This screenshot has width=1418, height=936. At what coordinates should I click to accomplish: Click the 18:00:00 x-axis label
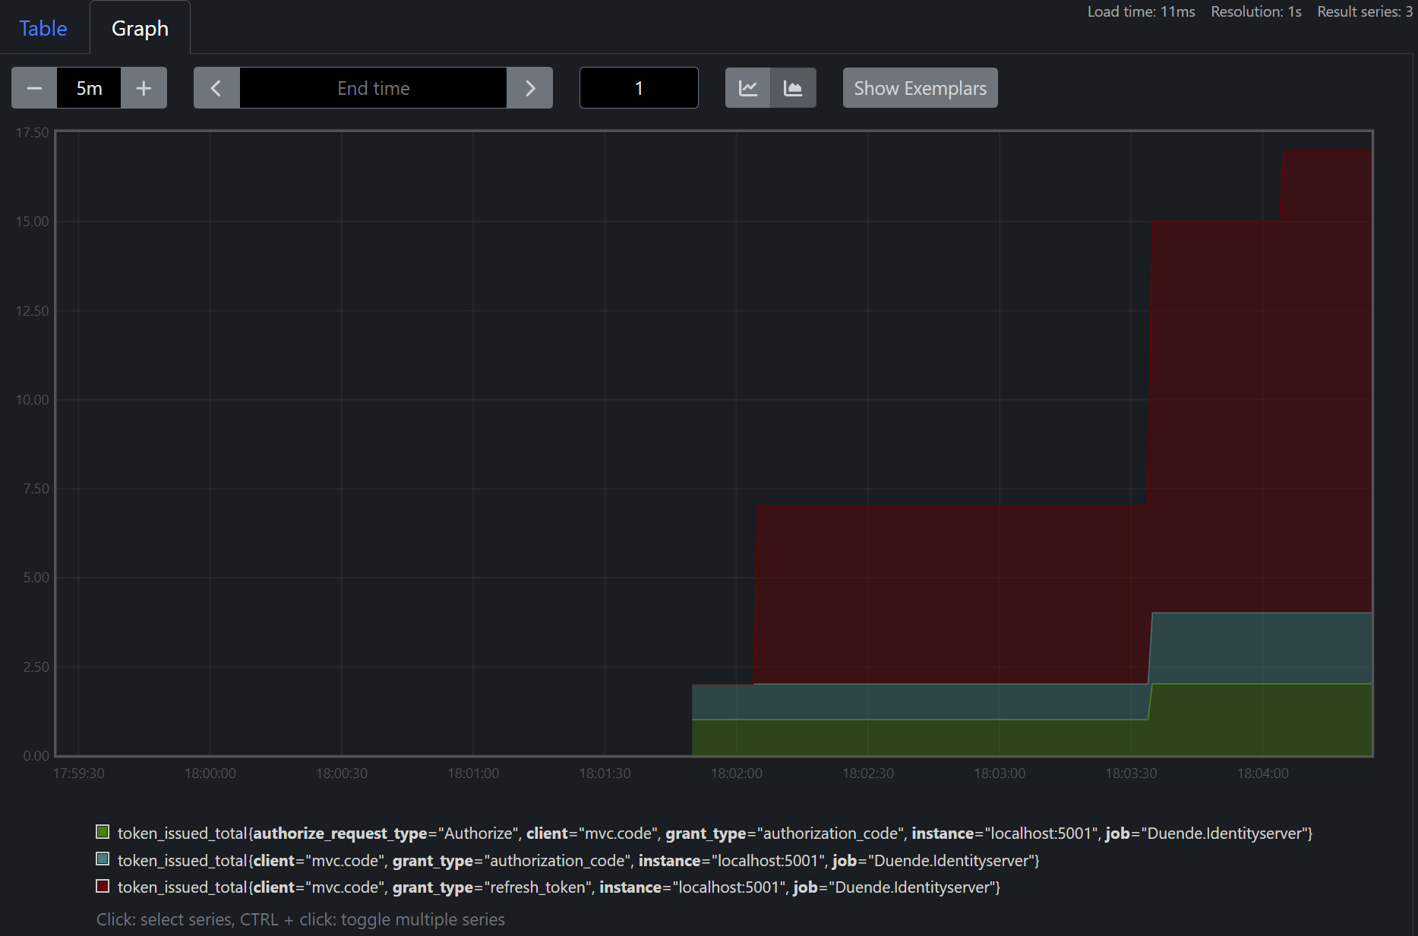pyautogui.click(x=210, y=774)
